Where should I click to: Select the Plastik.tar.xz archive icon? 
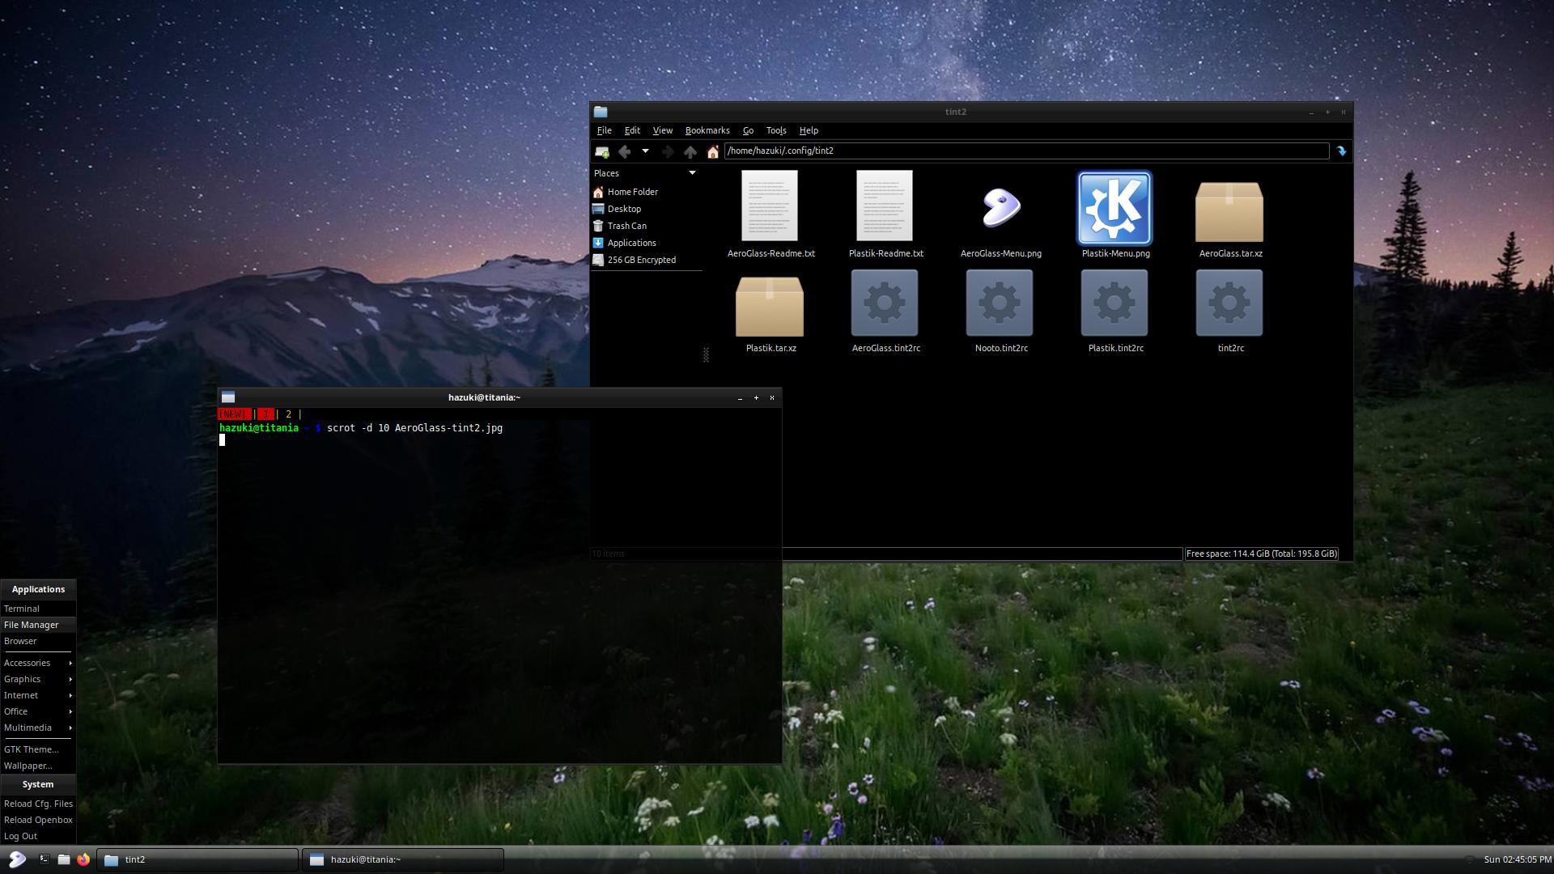[x=770, y=306]
